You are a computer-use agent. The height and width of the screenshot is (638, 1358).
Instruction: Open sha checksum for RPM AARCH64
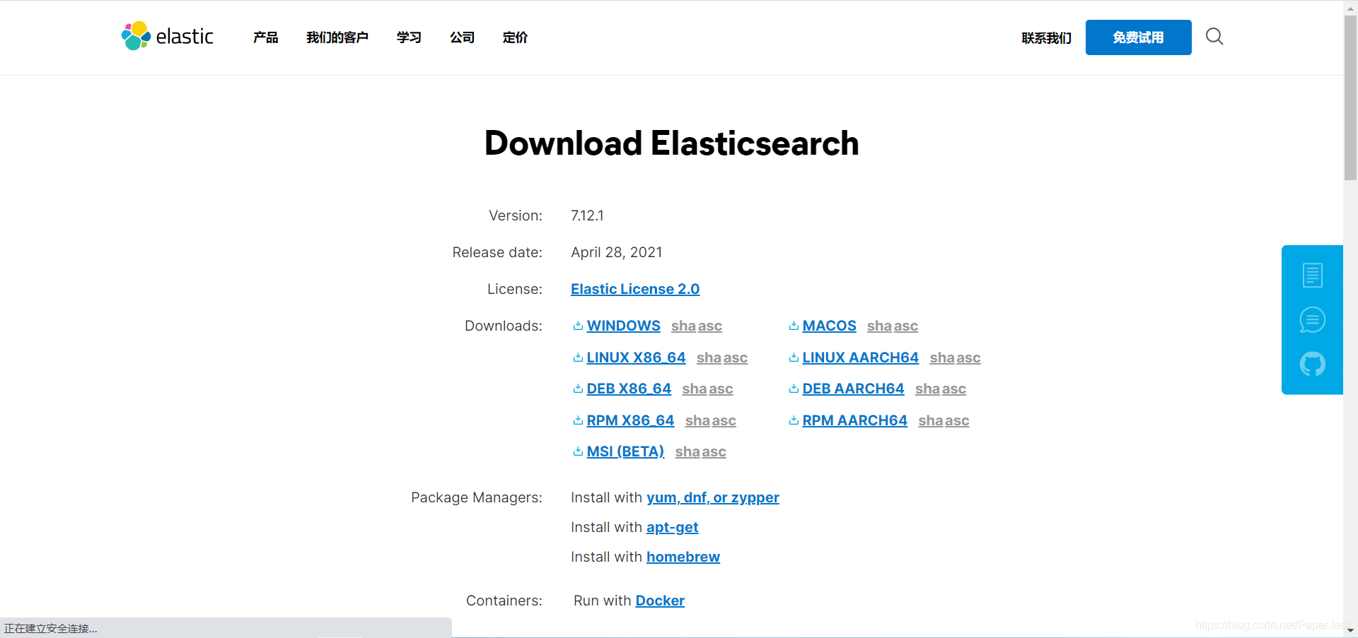931,420
